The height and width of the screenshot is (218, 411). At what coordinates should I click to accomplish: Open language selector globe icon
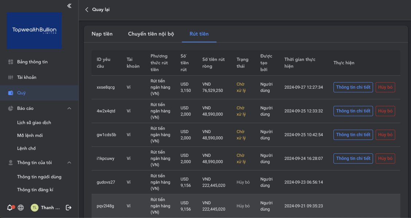pyautogui.click(x=21, y=207)
